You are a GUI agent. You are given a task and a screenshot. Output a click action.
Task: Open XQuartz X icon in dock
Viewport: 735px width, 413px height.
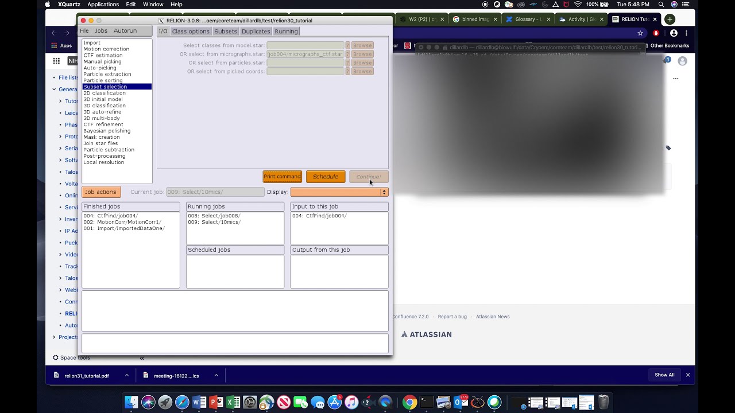point(478,403)
